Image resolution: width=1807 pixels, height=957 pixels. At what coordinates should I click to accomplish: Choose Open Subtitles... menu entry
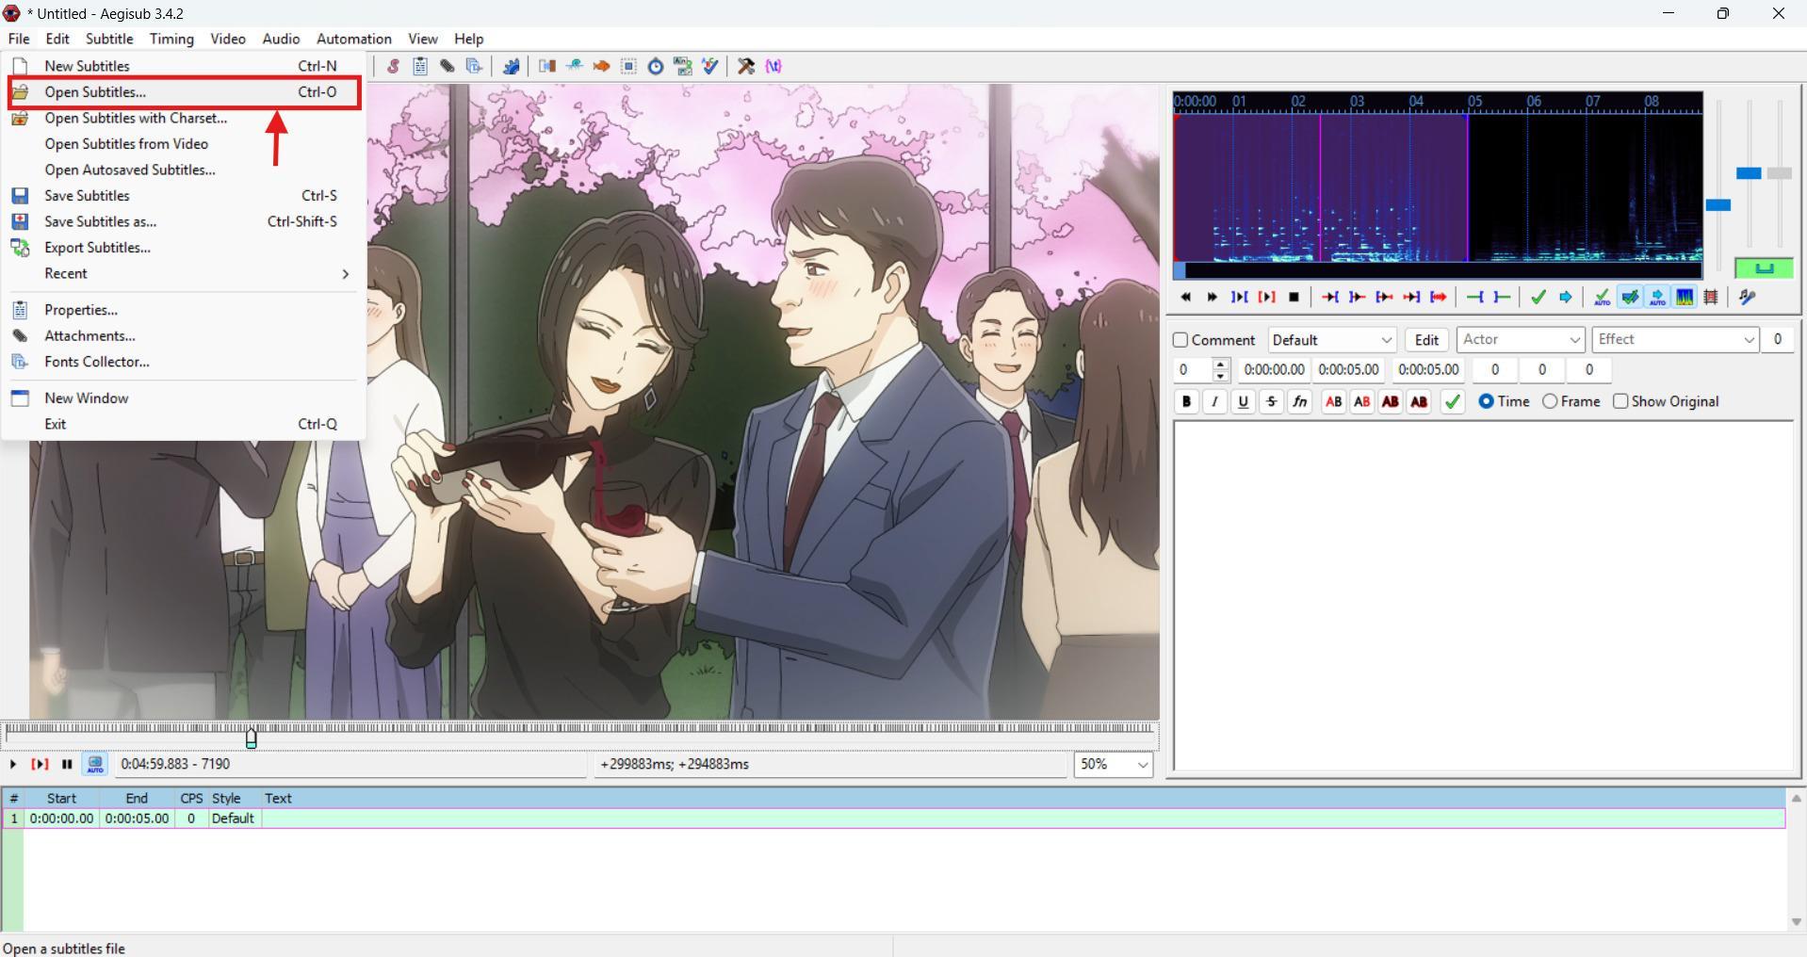click(x=184, y=92)
